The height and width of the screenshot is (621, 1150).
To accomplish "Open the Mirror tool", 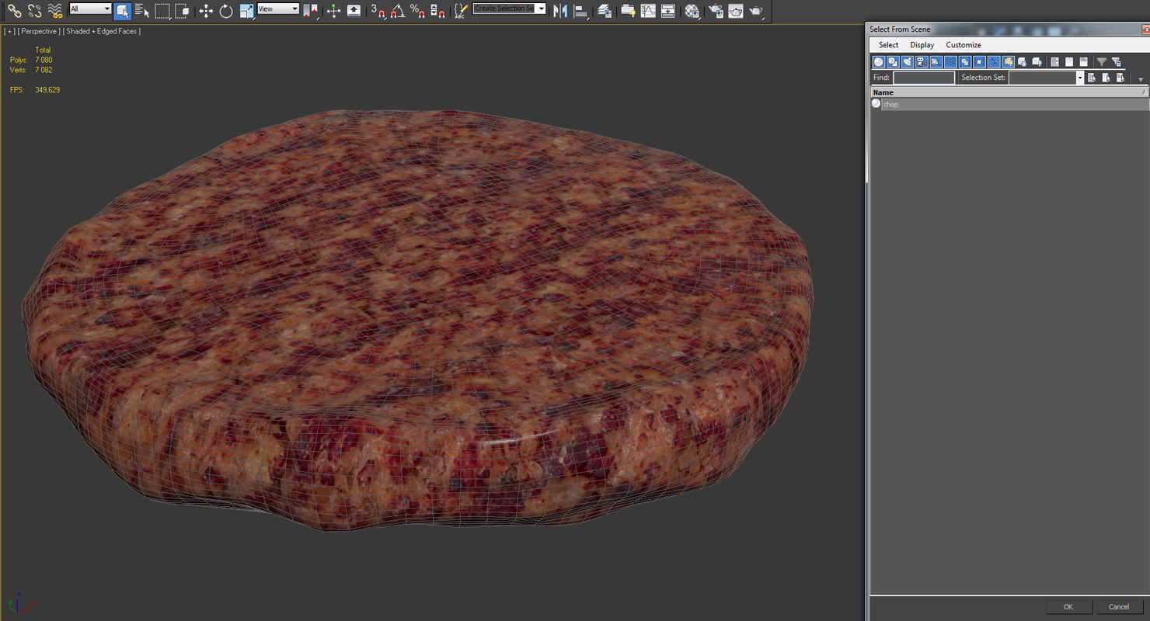I will 560,11.
